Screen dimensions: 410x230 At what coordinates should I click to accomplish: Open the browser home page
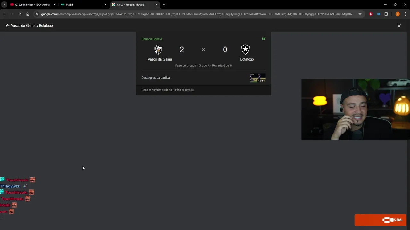tap(28, 14)
